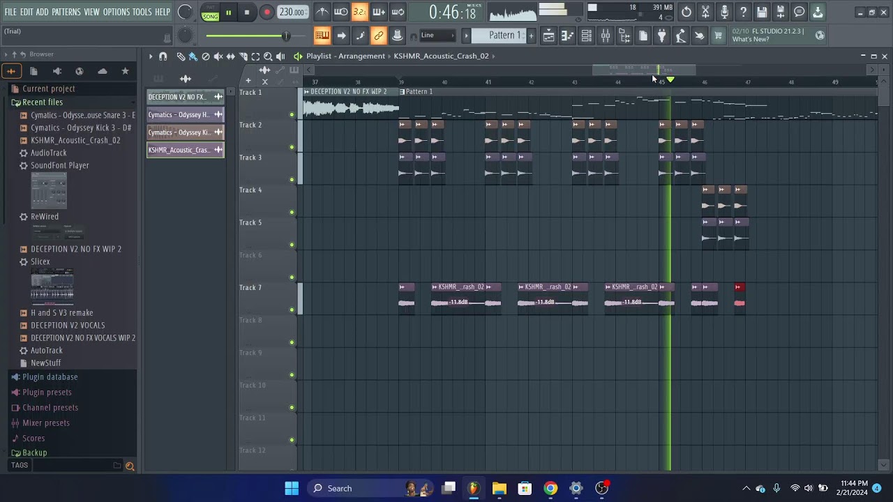Open the FILE menu
The width and height of the screenshot is (893, 502).
[x=10, y=12]
